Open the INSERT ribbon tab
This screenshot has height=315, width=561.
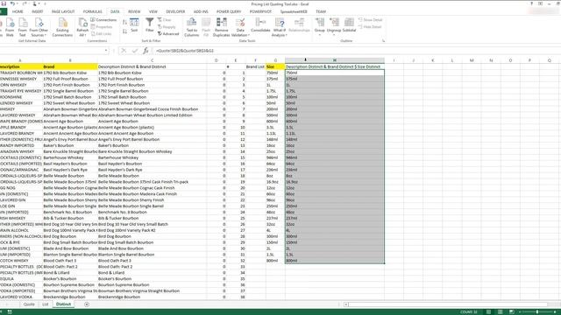pos(37,11)
